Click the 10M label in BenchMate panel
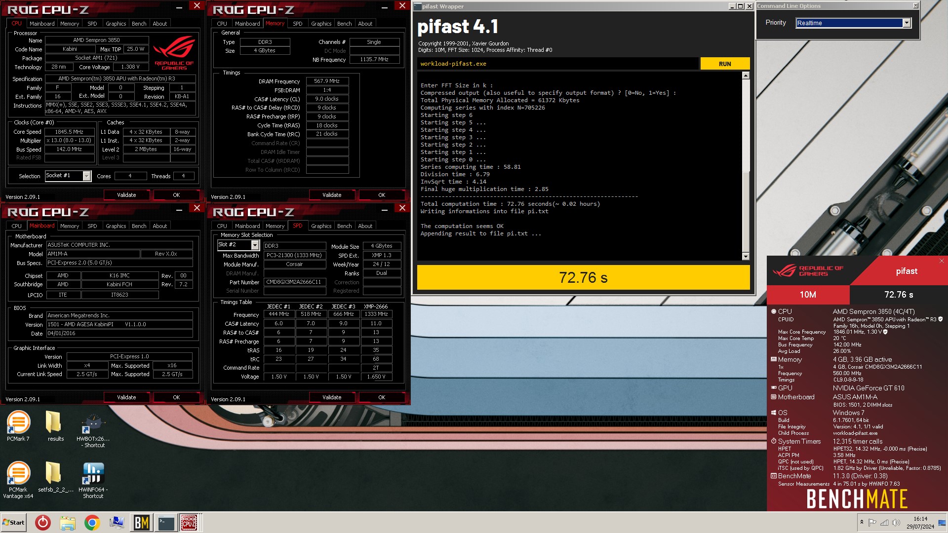Viewport: 948px width, 533px height. pos(808,295)
